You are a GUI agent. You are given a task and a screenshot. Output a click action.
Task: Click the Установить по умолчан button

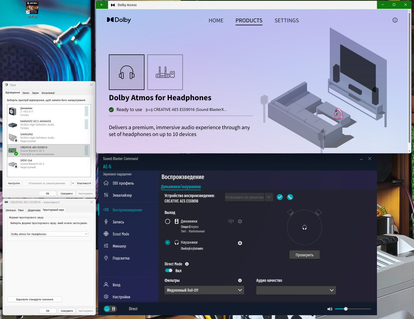click(244, 197)
